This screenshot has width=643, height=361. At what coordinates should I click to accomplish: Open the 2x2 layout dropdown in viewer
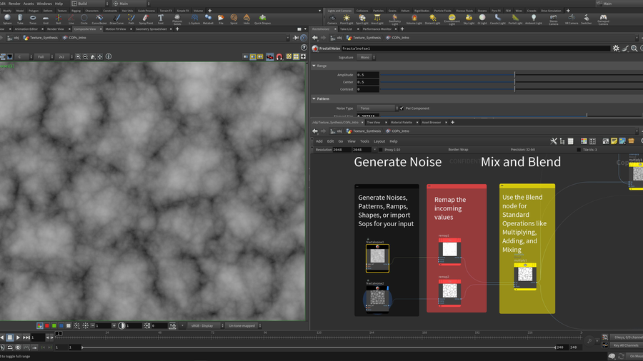point(64,57)
